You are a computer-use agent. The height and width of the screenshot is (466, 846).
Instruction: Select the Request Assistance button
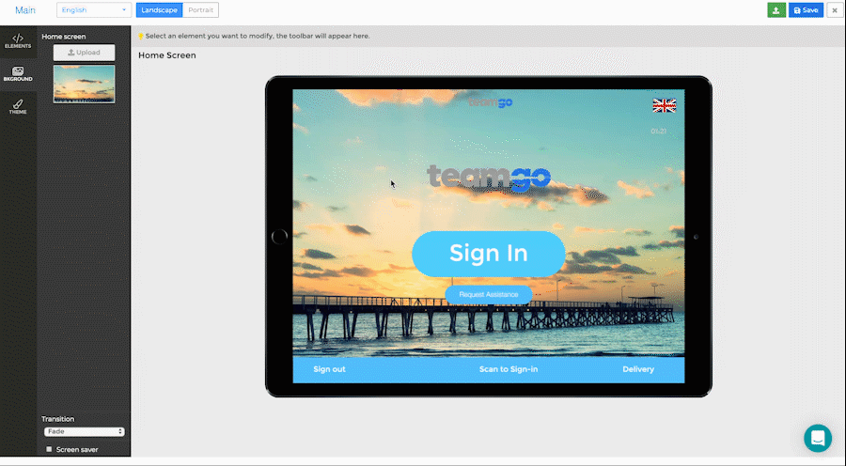click(x=488, y=294)
